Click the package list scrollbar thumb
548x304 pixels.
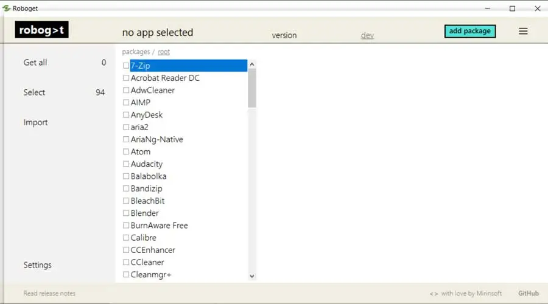click(x=252, y=88)
